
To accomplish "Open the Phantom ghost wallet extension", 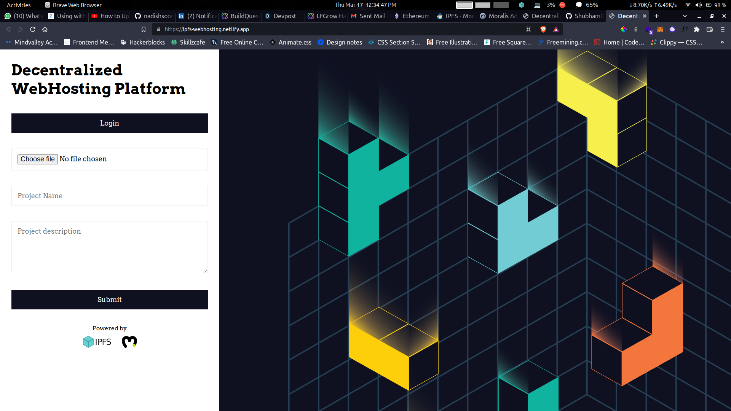I will point(672,29).
